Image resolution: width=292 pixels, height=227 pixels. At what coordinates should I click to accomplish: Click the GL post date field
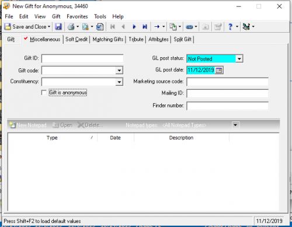coord(201,70)
